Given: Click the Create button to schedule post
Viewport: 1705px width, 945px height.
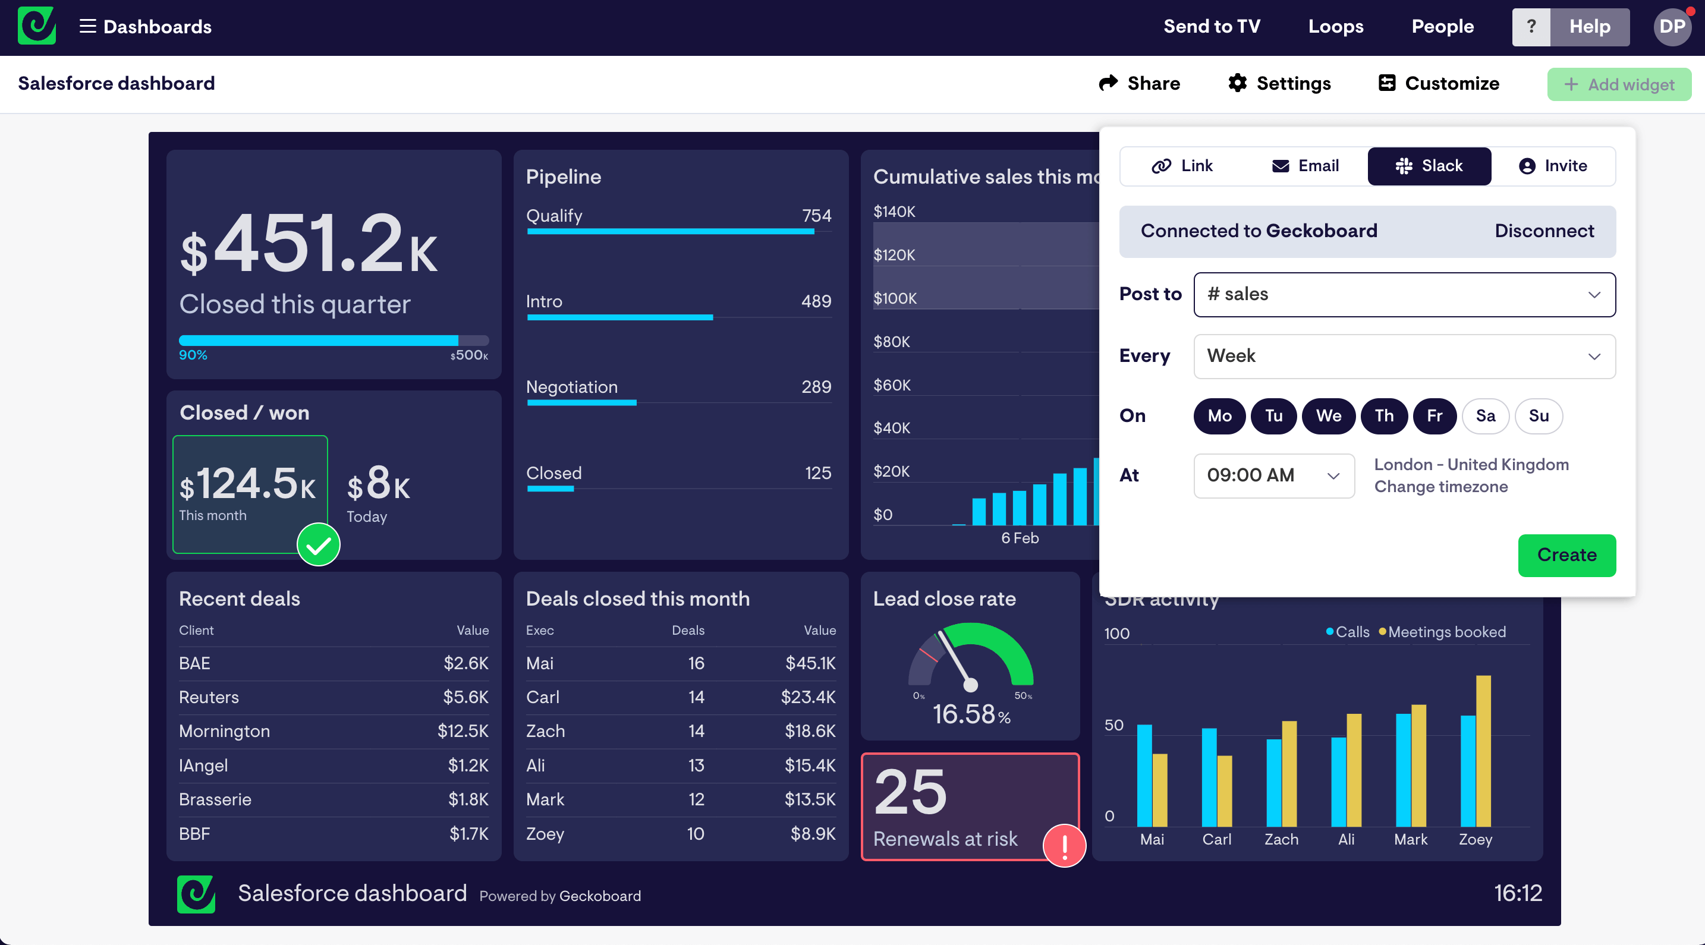Looking at the screenshot, I should pyautogui.click(x=1566, y=554).
